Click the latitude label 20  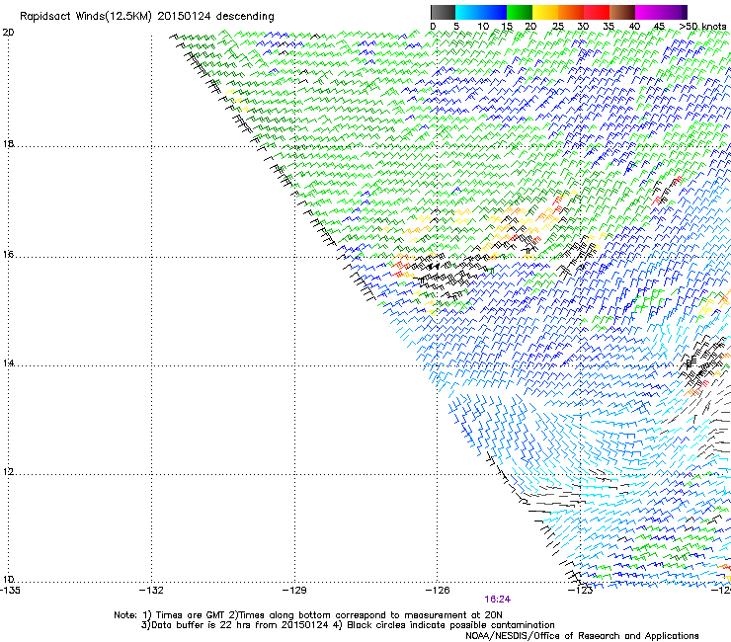[x=8, y=33]
